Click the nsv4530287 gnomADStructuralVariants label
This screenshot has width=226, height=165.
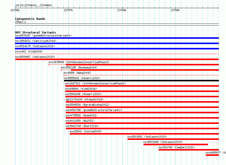click(x=43, y=35)
